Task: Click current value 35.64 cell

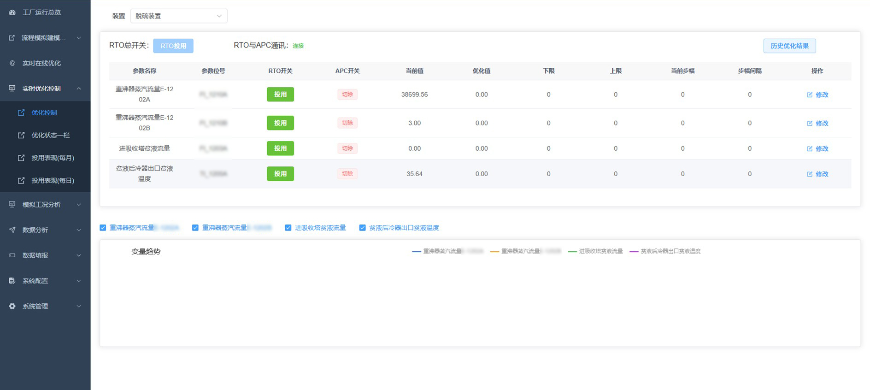Action: coord(414,174)
